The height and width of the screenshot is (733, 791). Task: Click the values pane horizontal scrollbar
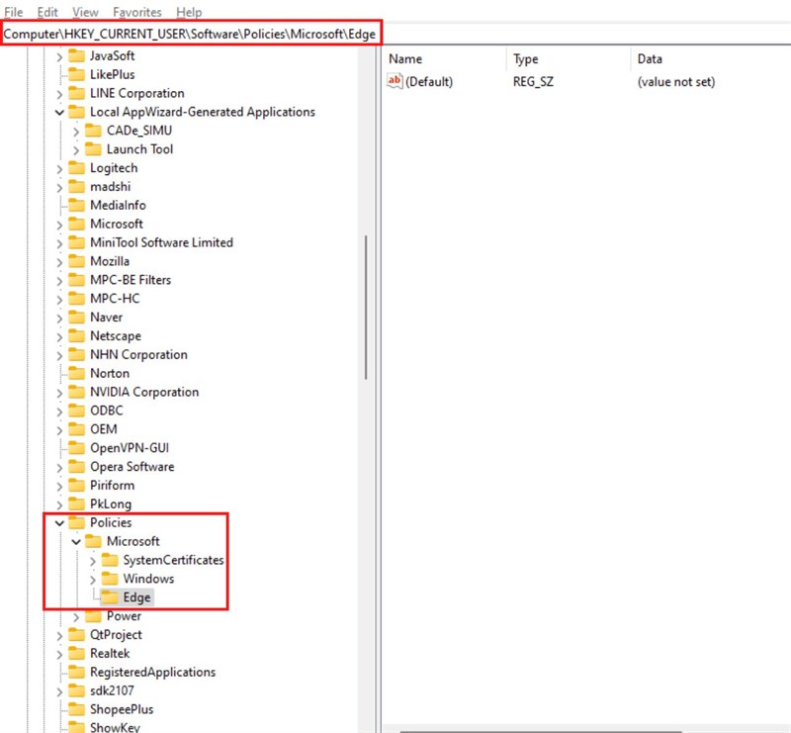[x=541, y=730]
